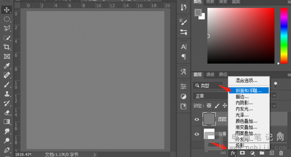This screenshot has height=157, width=291.
Task: Select the Eraser tool
Action: coord(7,113)
